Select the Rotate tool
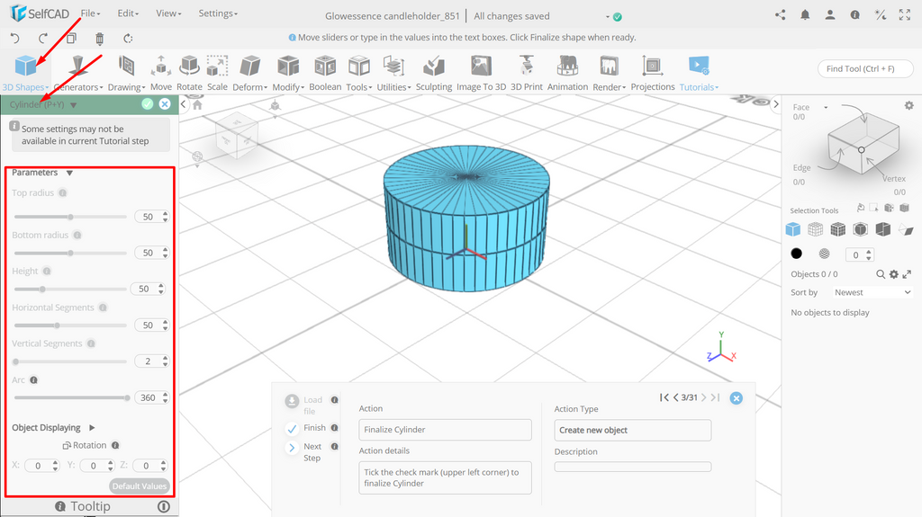The image size is (922, 517). coord(189,73)
